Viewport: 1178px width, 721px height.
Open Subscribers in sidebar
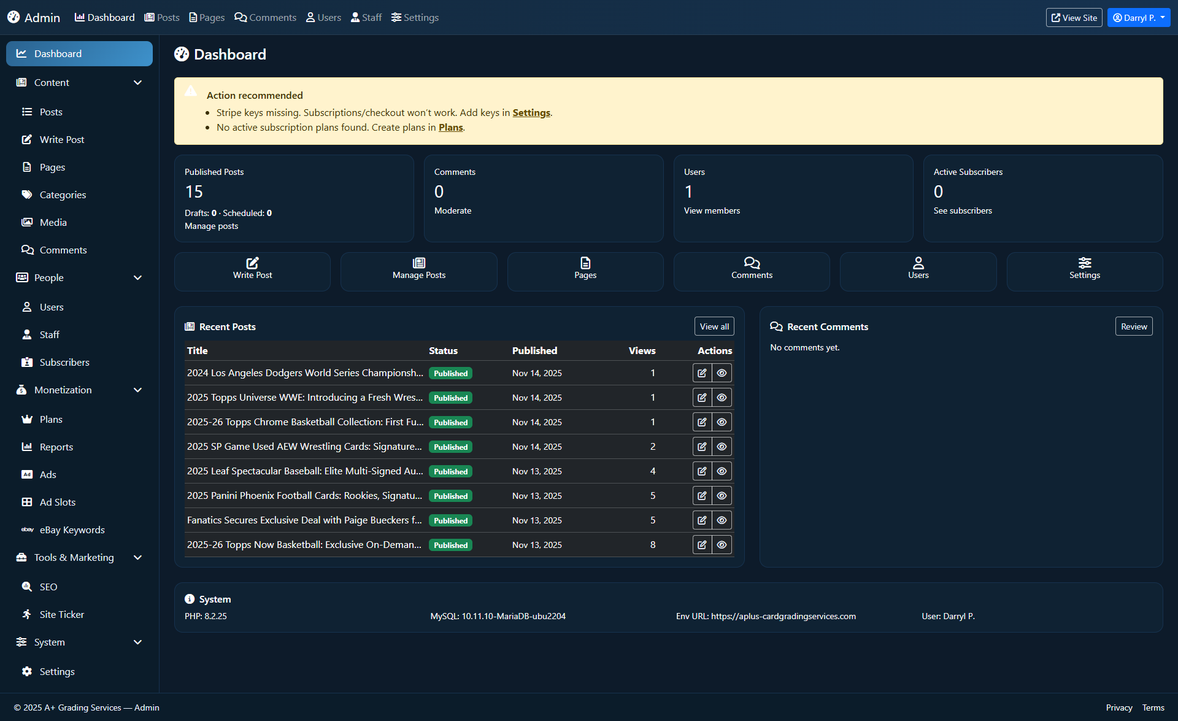click(64, 362)
